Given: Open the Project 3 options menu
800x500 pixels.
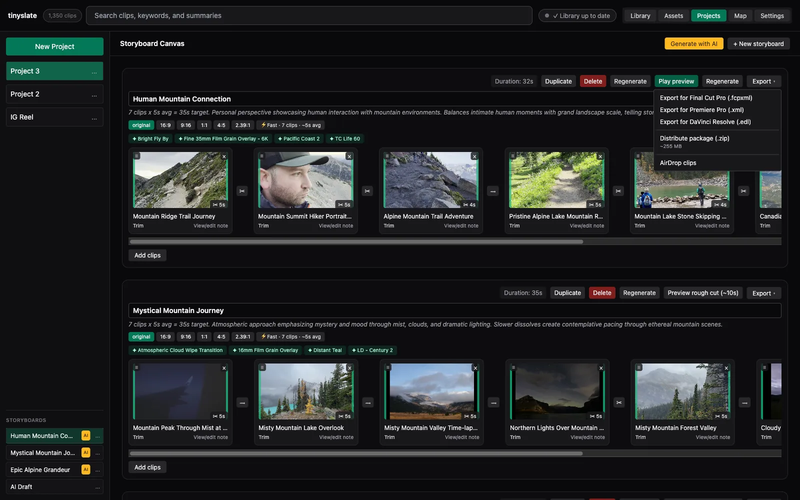Looking at the screenshot, I should pyautogui.click(x=94, y=72).
